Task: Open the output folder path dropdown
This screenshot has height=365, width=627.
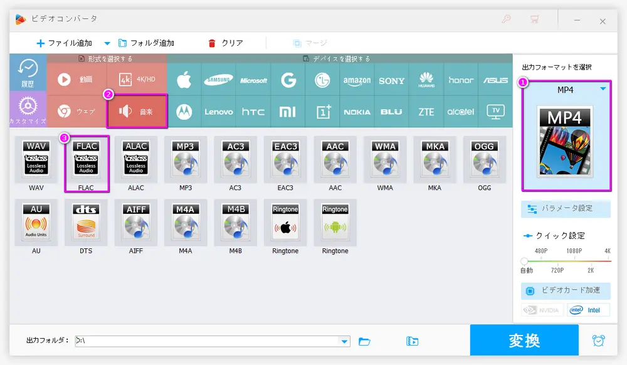Action: point(344,341)
